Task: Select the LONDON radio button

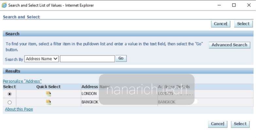Action: click(9, 94)
